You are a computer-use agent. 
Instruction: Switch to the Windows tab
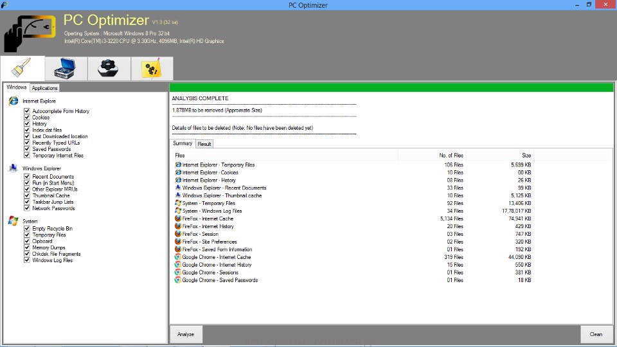[x=17, y=87]
